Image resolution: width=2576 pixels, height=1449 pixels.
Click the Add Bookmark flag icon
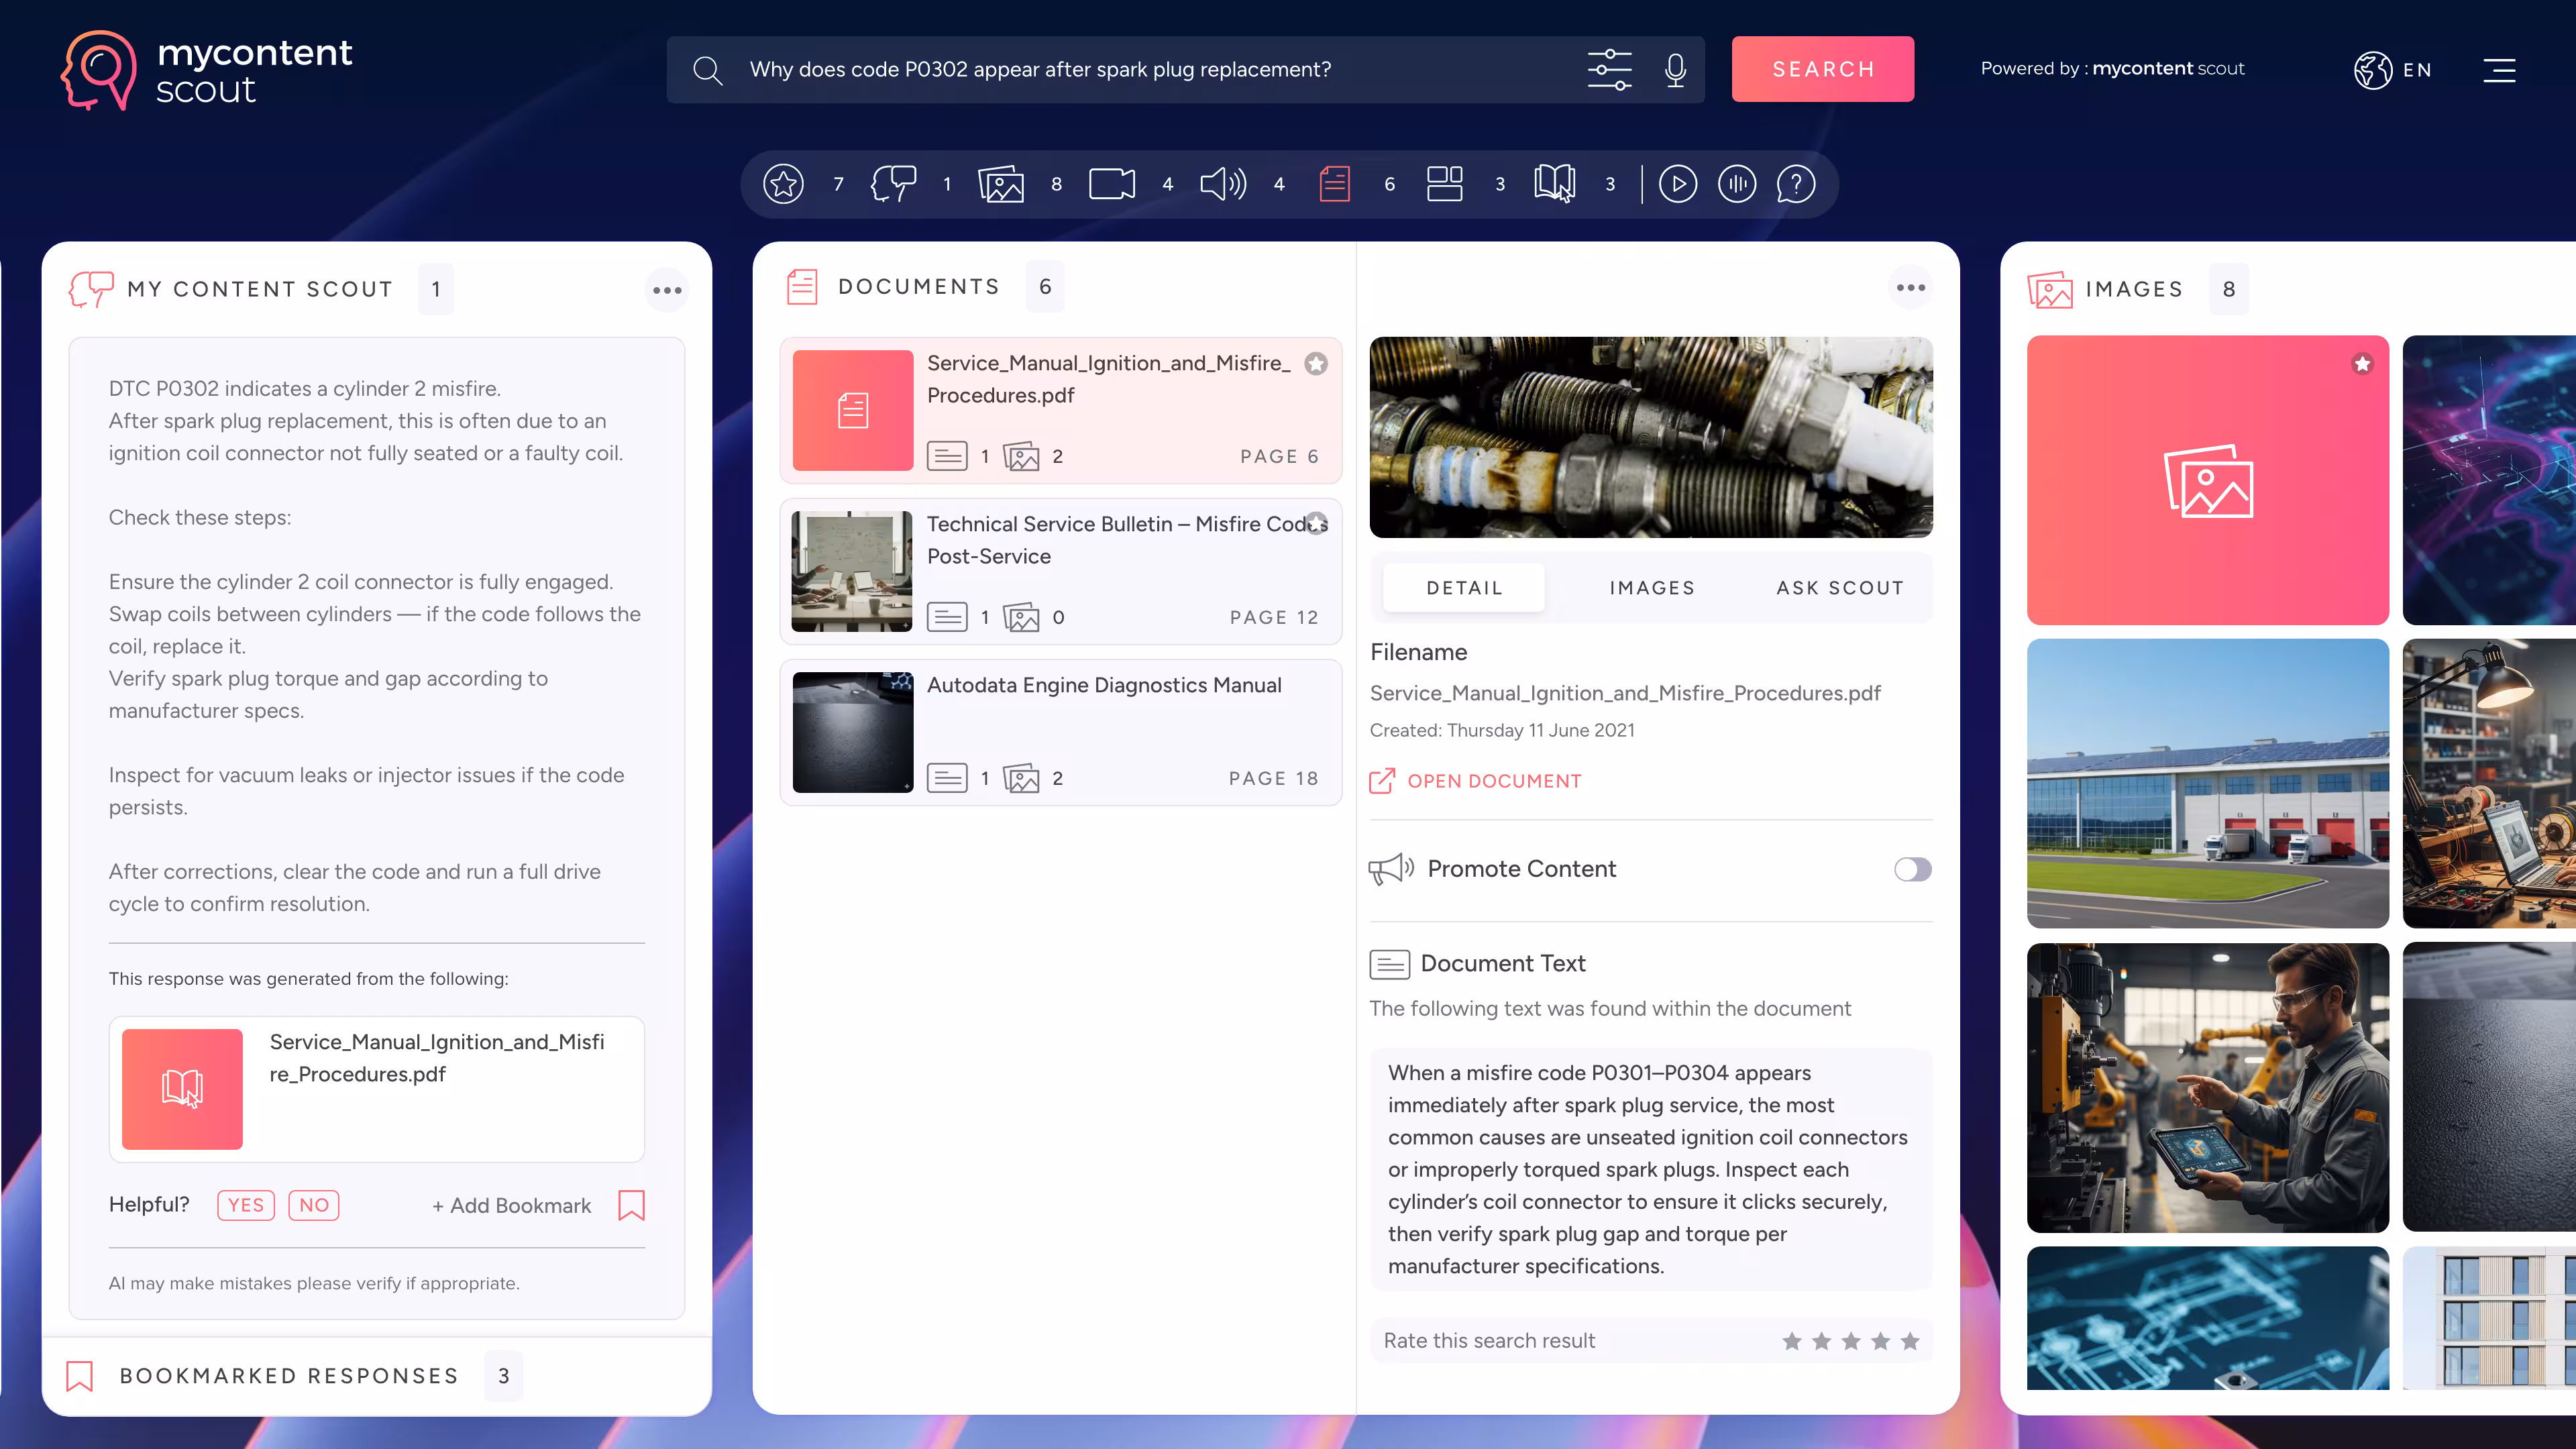631,1205
